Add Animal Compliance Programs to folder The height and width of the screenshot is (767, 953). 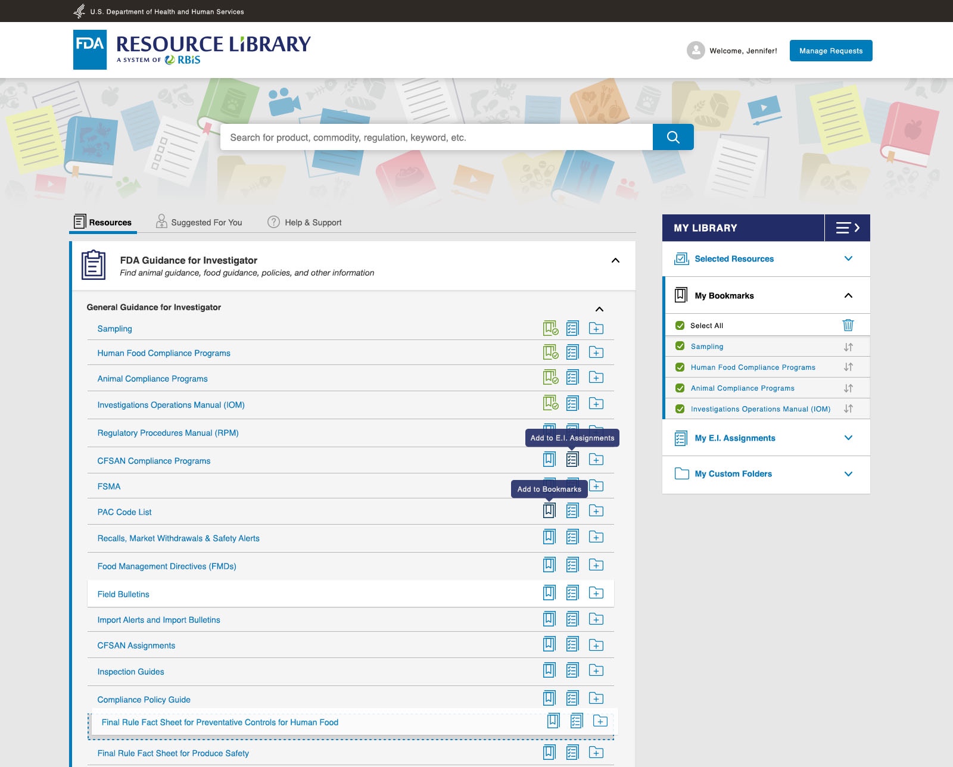pos(596,377)
